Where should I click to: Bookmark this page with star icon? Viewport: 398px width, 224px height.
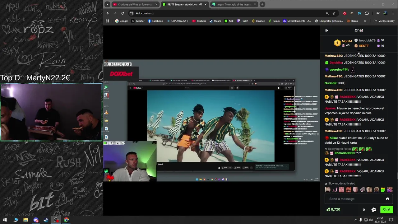[334, 13]
